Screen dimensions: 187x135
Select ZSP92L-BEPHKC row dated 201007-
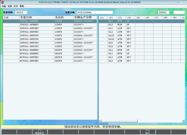(50, 32)
